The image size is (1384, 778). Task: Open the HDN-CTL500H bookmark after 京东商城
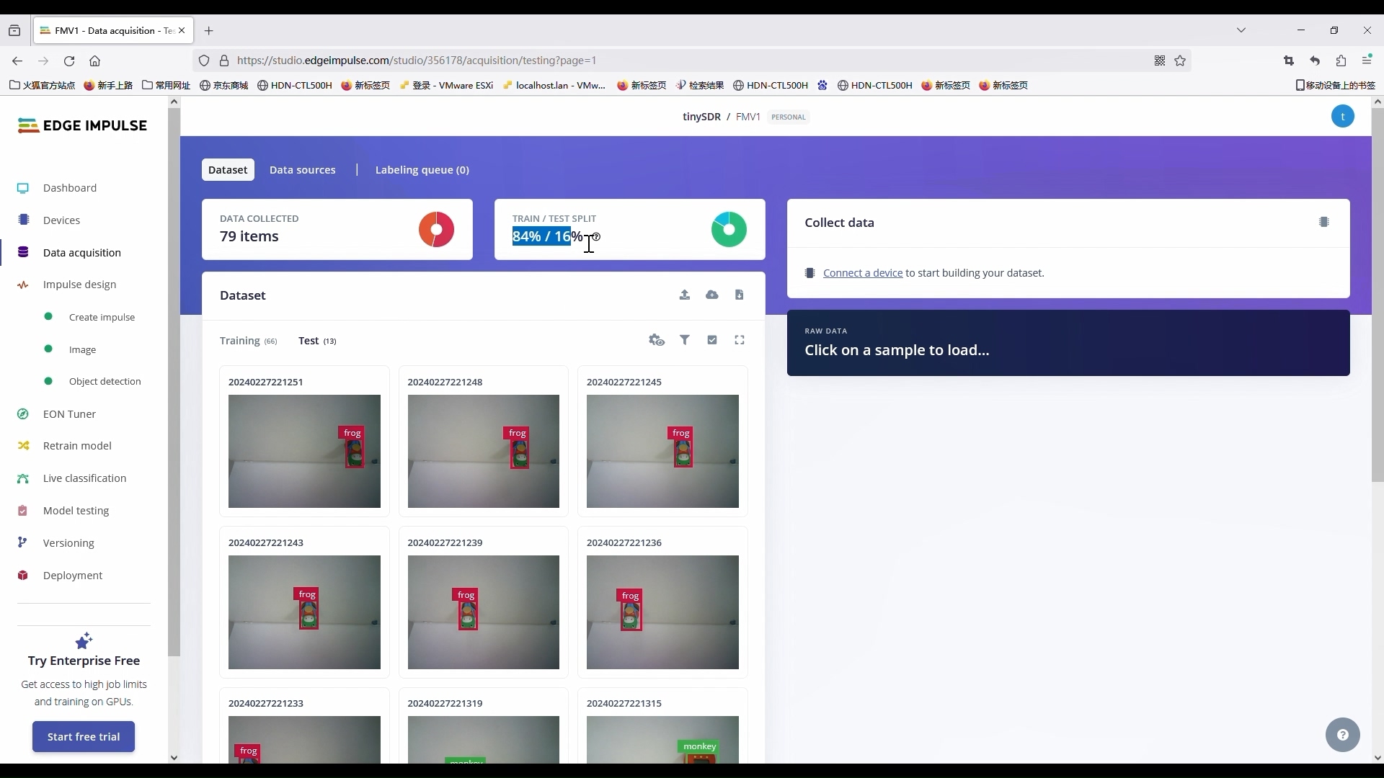click(x=295, y=86)
